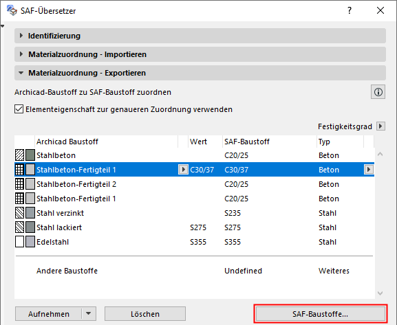
Task: Click the Undefined SAF-Baustoff cell
Action: pyautogui.click(x=243, y=271)
